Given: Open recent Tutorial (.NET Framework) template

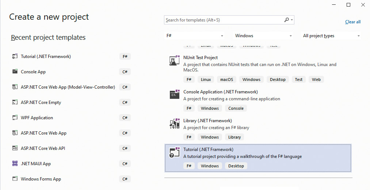Looking at the screenshot, I should 46,56.
